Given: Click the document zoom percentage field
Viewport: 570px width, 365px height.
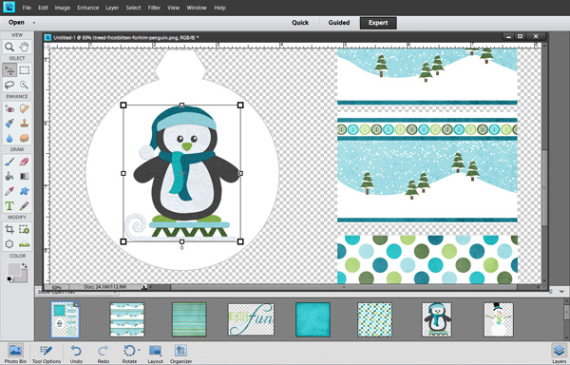Looking at the screenshot, I should coord(56,287).
